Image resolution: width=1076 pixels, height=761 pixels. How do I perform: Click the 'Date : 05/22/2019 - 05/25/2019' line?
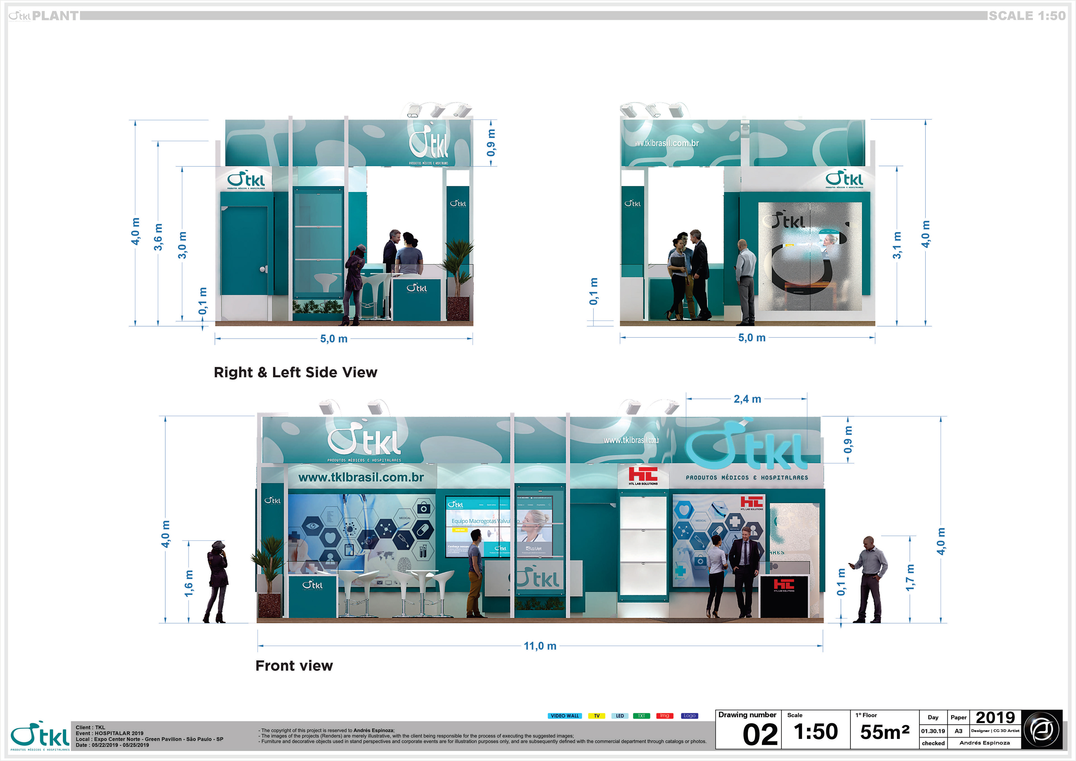pyautogui.click(x=112, y=744)
